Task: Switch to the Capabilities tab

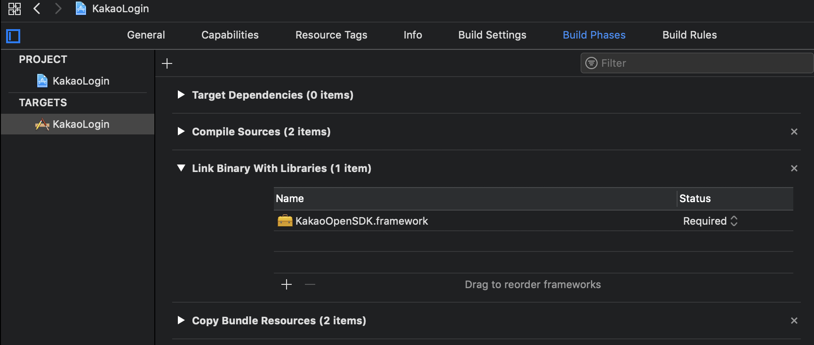Action: (x=230, y=35)
